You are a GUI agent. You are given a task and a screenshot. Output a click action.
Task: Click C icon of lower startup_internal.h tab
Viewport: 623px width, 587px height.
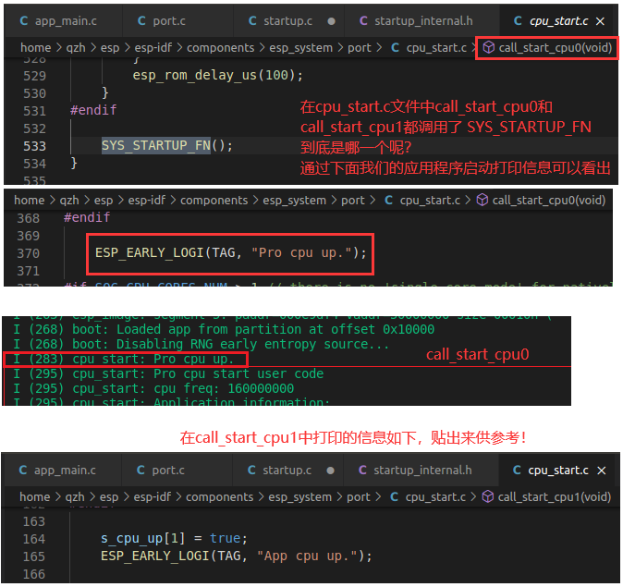pos(362,471)
